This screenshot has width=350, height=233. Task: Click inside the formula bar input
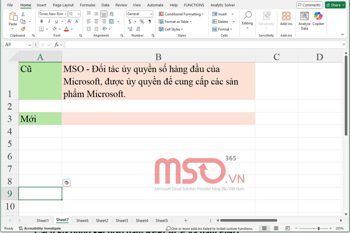203,45
